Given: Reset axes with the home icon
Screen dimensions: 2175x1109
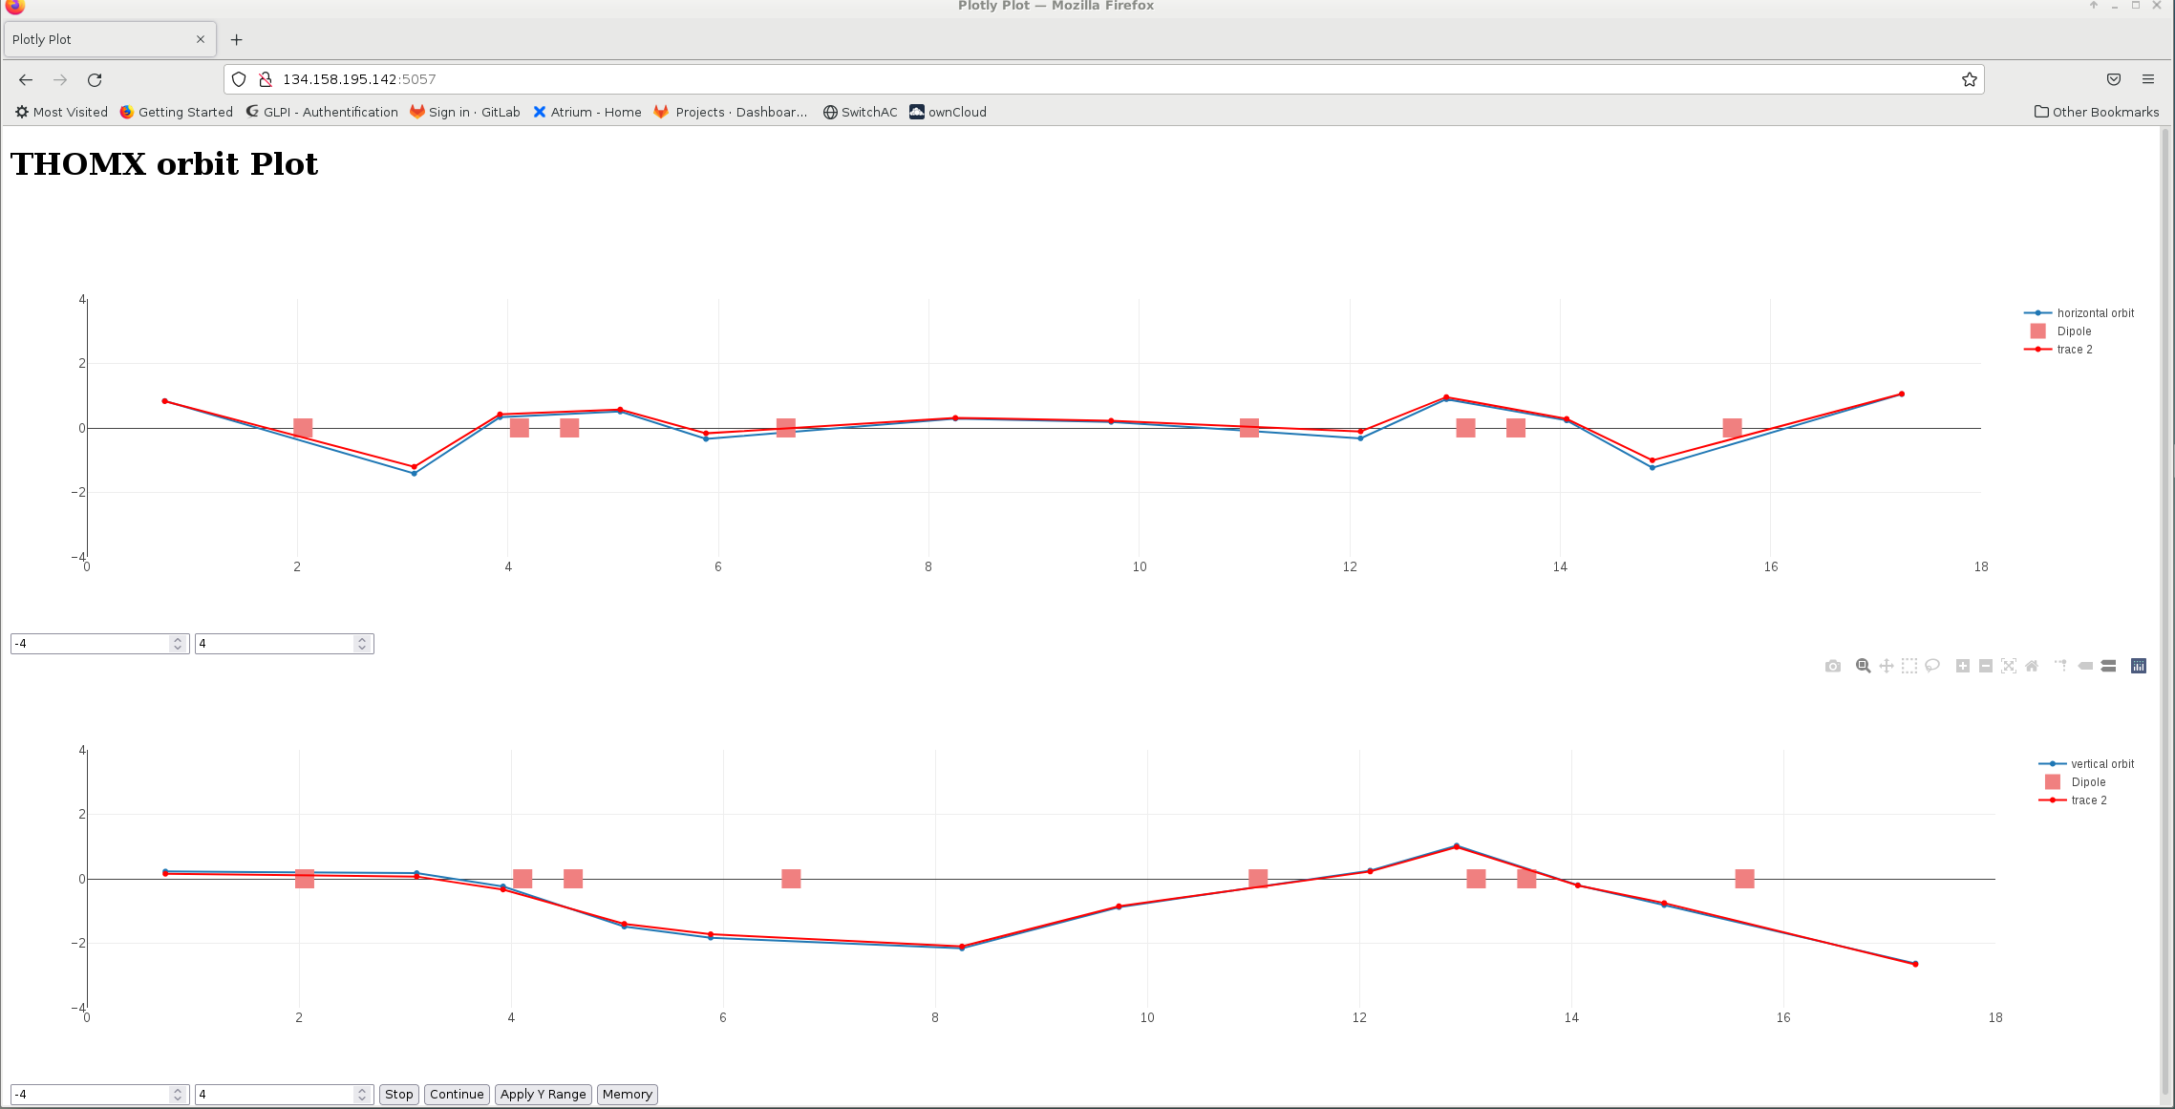Looking at the screenshot, I should (2032, 666).
